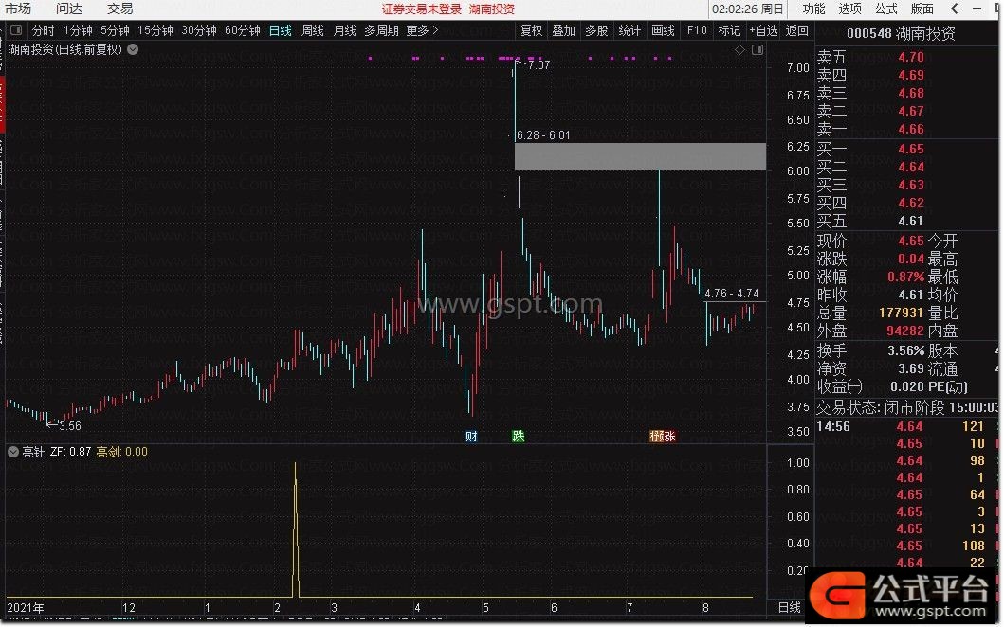Image resolution: width=1004 pixels, height=627 pixels.
Task: Click the 2021年 label on the time axis
Action: click(x=26, y=608)
